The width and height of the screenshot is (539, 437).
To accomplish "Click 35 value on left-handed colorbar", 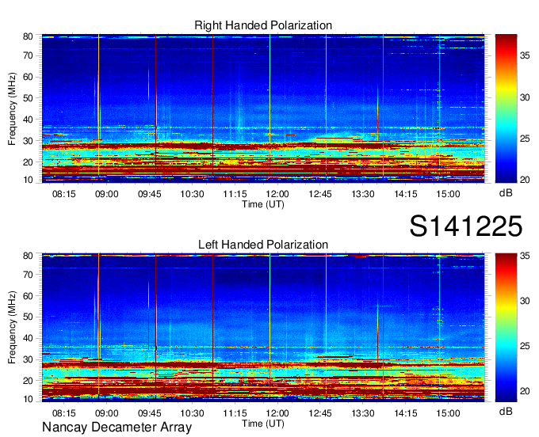I will [x=525, y=256].
